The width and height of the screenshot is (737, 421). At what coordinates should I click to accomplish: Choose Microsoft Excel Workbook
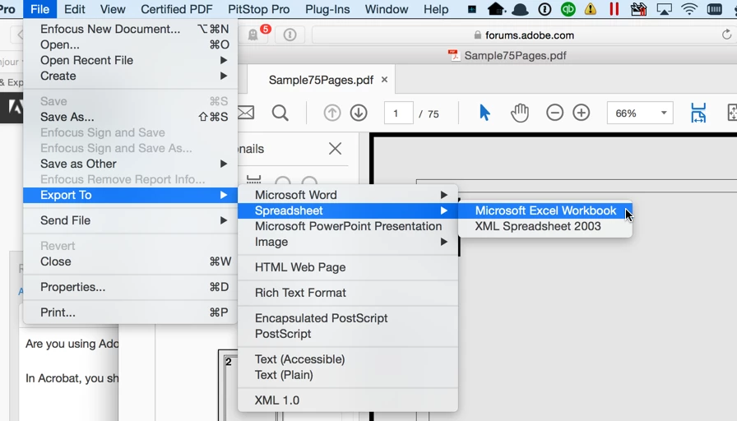coord(545,210)
